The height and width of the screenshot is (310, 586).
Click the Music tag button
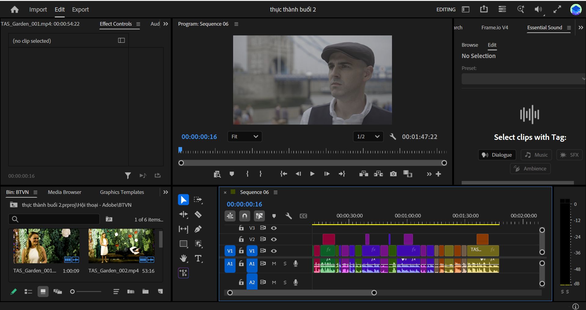536,155
